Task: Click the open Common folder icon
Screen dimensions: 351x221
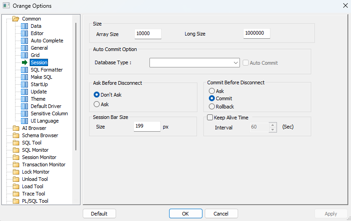Action: pyautogui.click(x=16, y=19)
